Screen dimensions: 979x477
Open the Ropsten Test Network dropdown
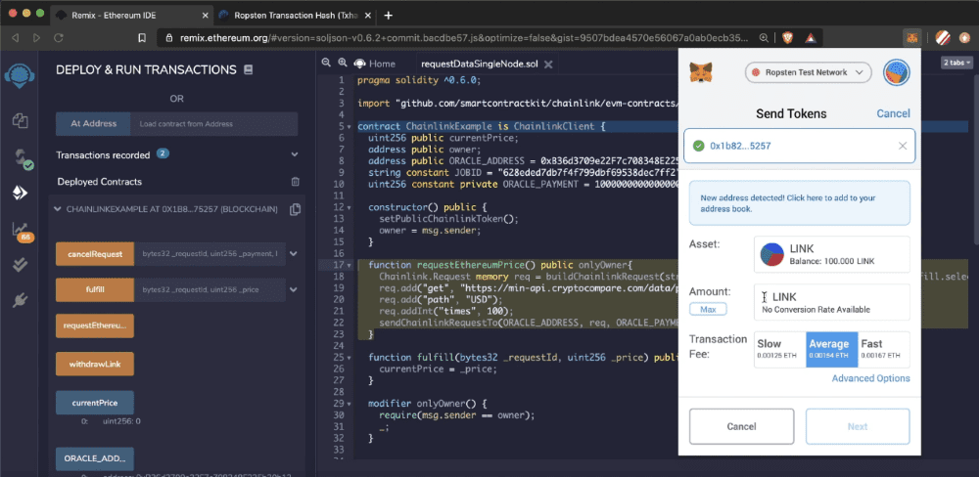[x=808, y=73]
